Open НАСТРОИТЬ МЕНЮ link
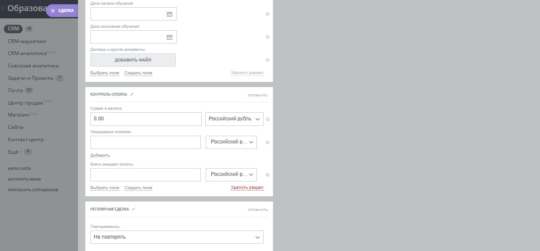 (24, 179)
